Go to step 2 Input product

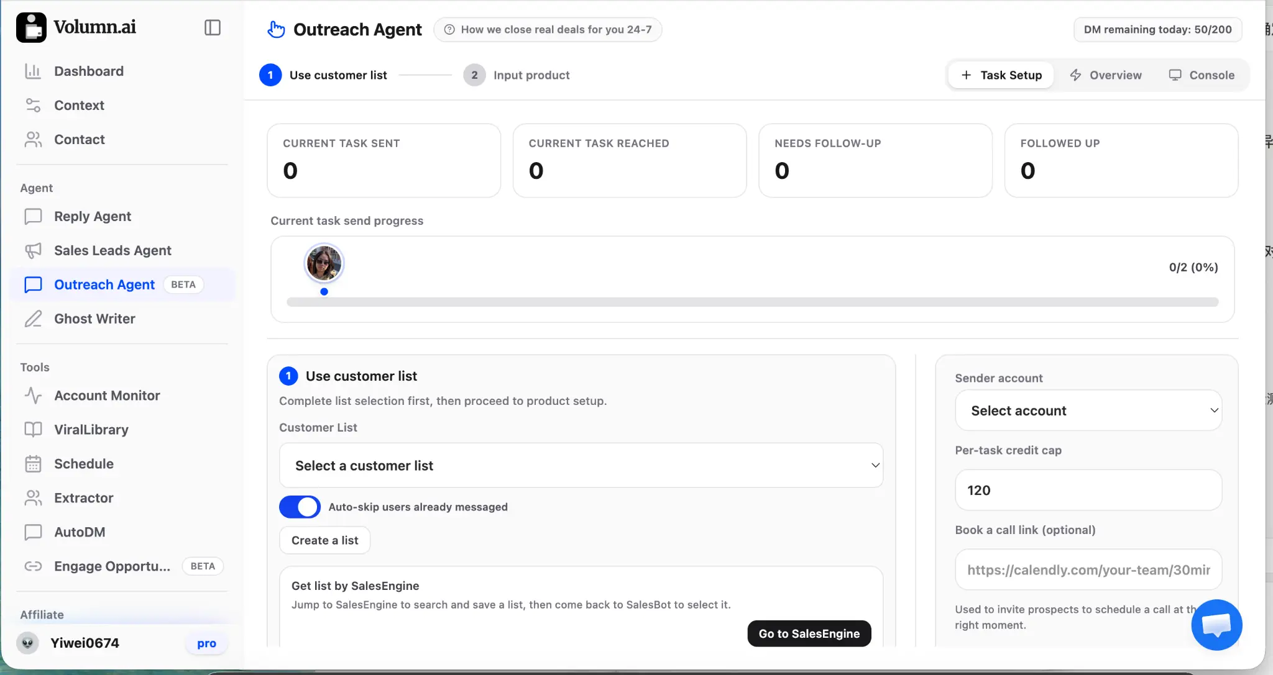click(x=517, y=75)
